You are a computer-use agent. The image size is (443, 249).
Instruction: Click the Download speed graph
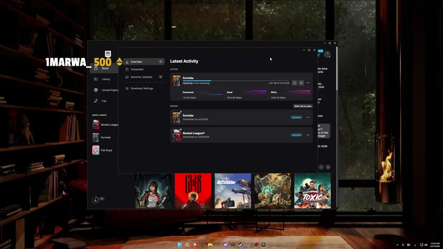[x=210, y=93]
